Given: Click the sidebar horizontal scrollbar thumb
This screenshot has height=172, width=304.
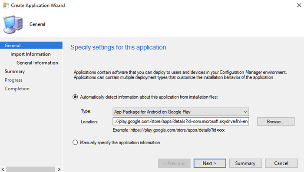Looking at the screenshot, I should 31,169.
